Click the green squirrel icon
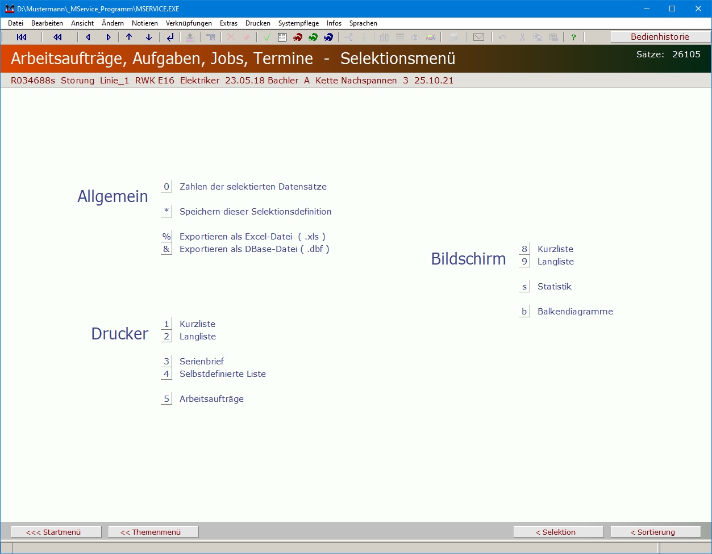The image size is (712, 554). 313,37
